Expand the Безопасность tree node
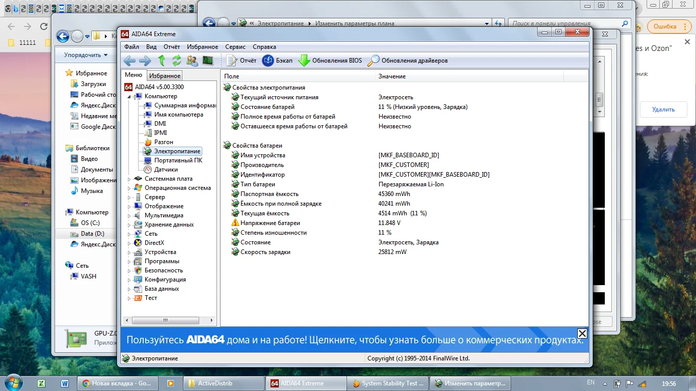Viewport: 696px width, 391px height. pos(129,270)
